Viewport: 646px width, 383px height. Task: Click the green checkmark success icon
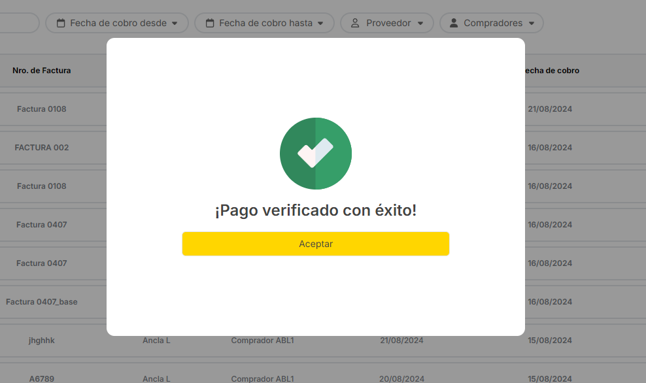coord(316,154)
